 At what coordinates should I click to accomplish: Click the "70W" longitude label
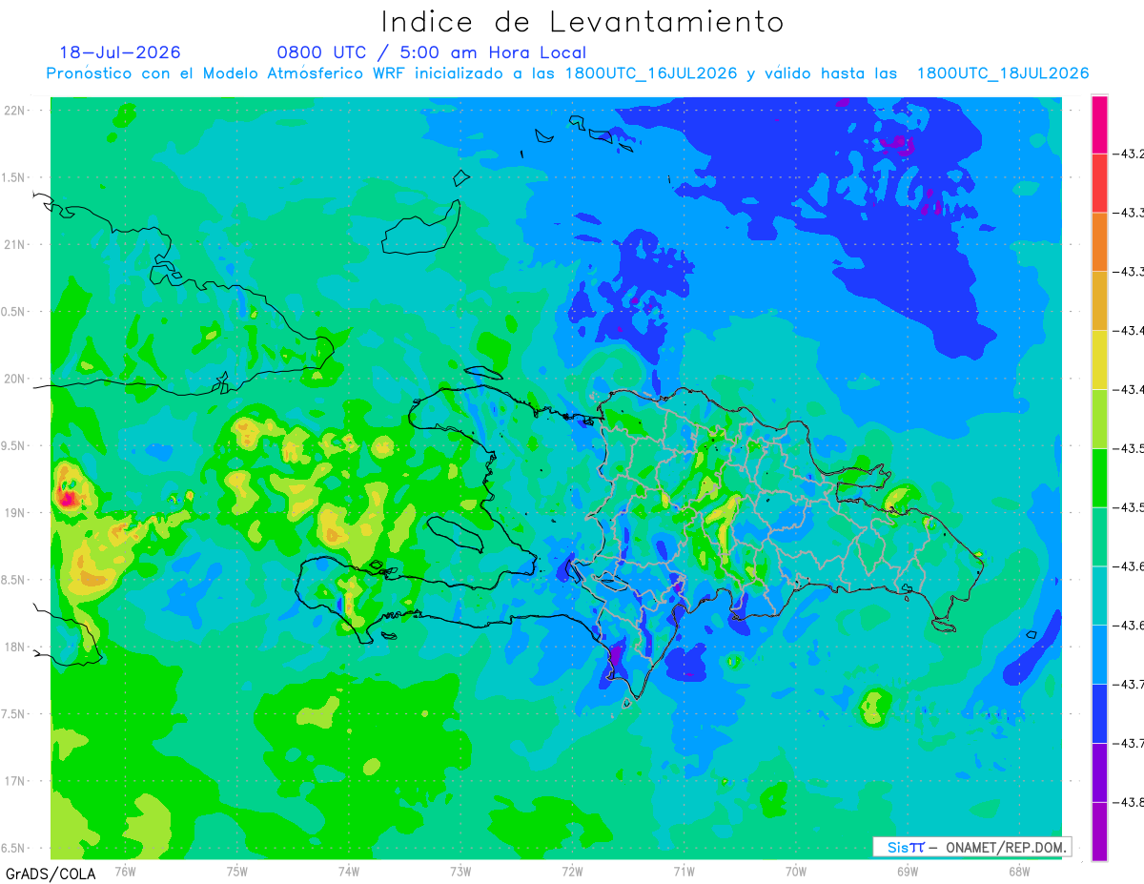coord(796,871)
